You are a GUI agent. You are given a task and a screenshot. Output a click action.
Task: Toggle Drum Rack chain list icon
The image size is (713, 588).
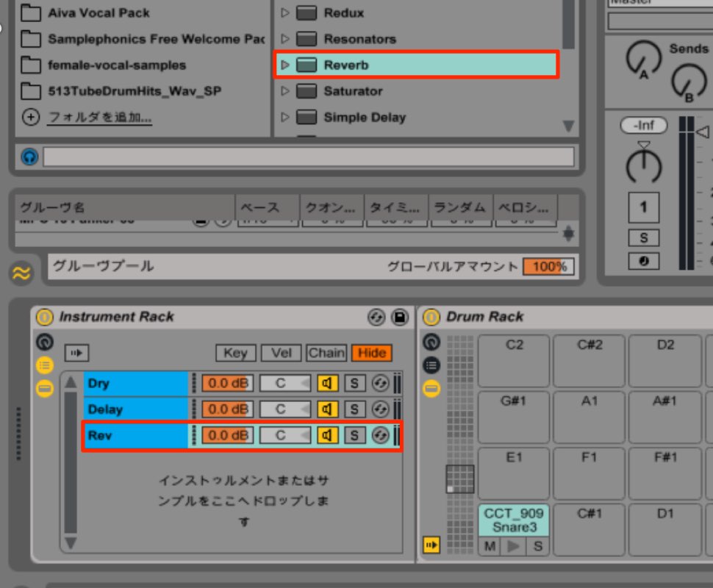(x=431, y=365)
